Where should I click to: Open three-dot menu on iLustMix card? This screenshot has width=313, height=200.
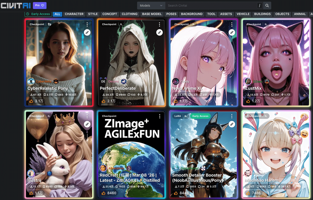[x=304, y=24]
